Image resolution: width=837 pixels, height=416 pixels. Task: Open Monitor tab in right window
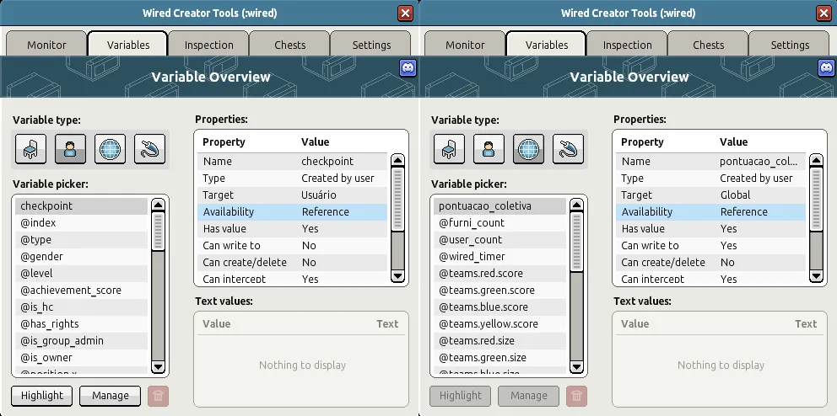465,44
